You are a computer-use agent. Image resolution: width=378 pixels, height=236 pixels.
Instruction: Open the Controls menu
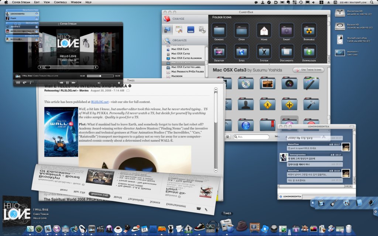[60, 2]
